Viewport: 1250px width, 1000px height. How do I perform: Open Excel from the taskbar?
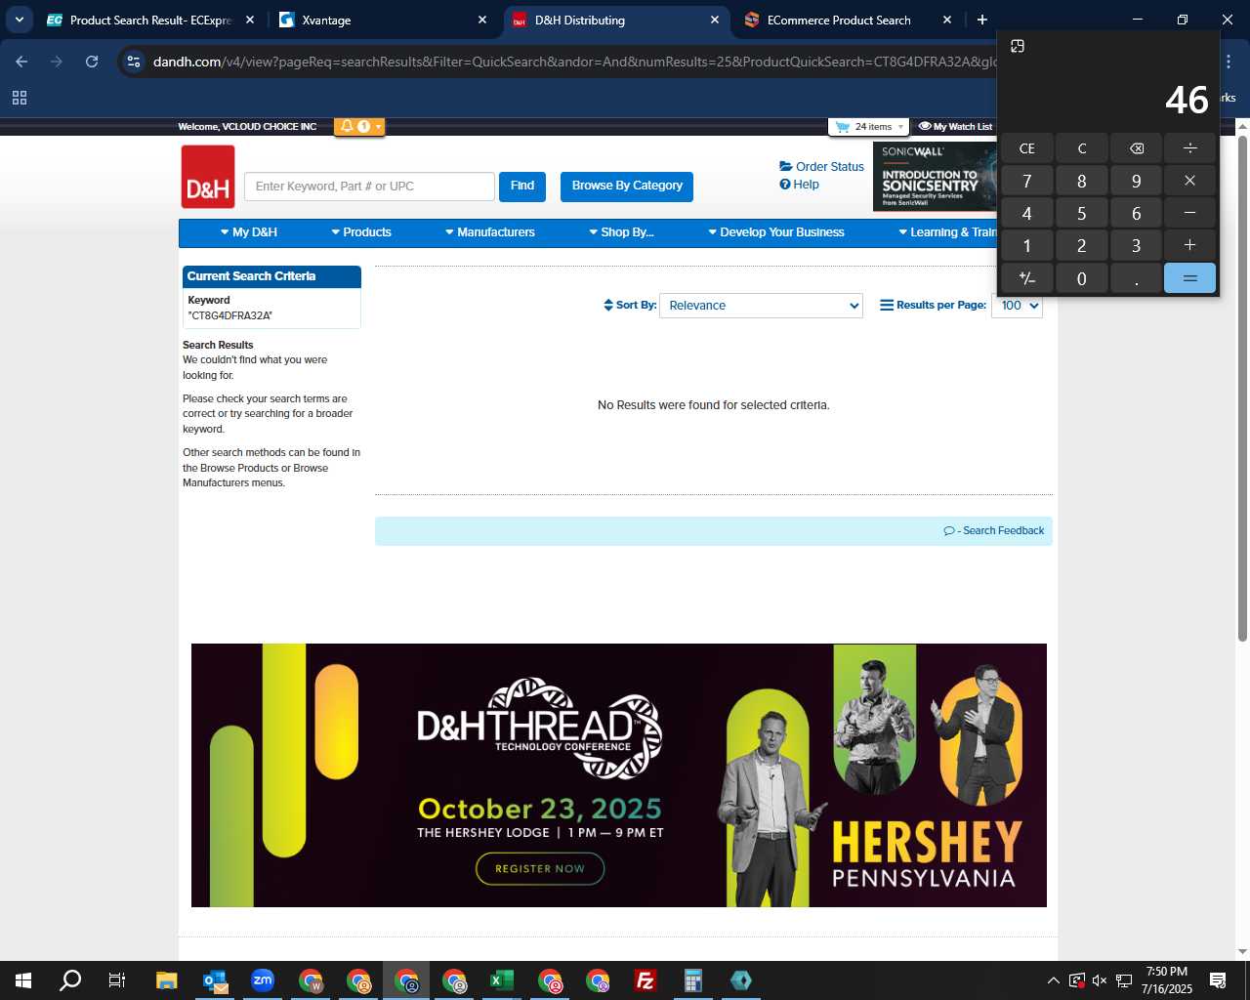coord(502,980)
